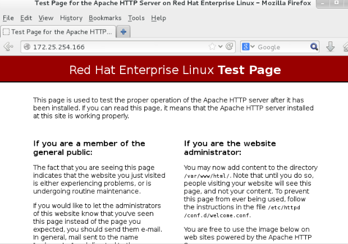The height and width of the screenshot is (244, 348).
Task: Open the Bookmarks menu
Action: point(105,18)
